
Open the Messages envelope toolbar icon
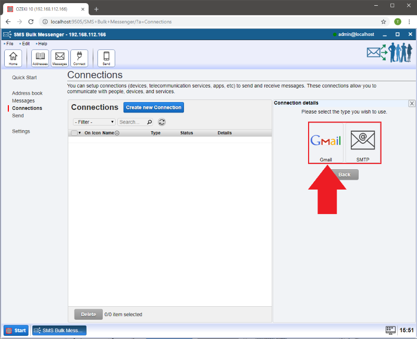[59, 58]
